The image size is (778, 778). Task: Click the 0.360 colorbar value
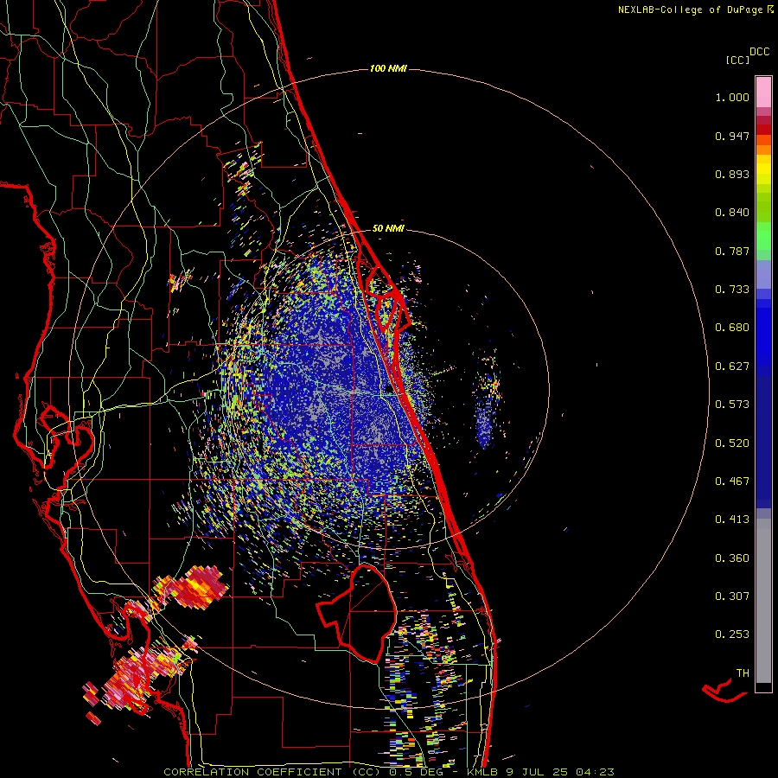pos(732,558)
